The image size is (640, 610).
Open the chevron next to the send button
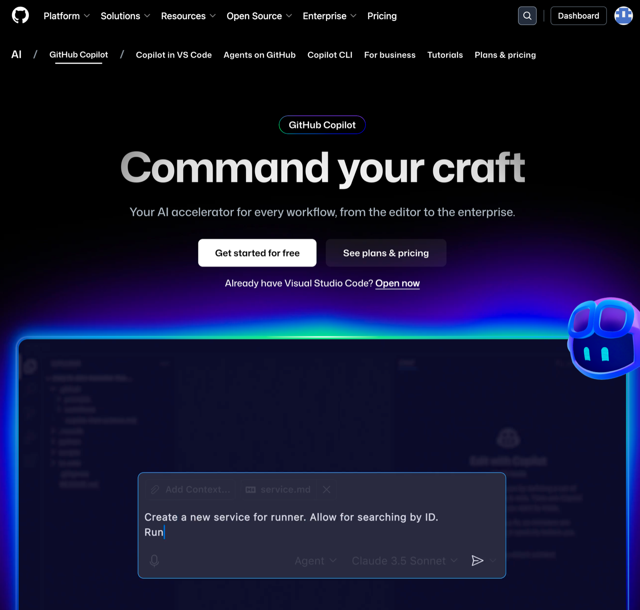(494, 561)
